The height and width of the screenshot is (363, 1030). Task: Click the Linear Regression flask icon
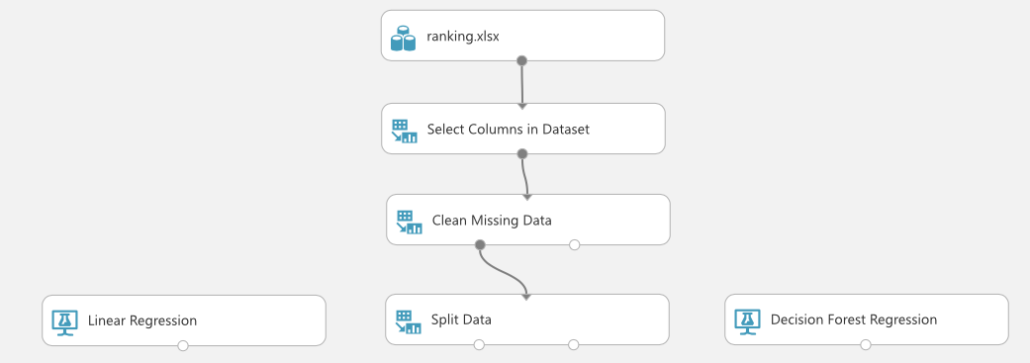point(64,323)
